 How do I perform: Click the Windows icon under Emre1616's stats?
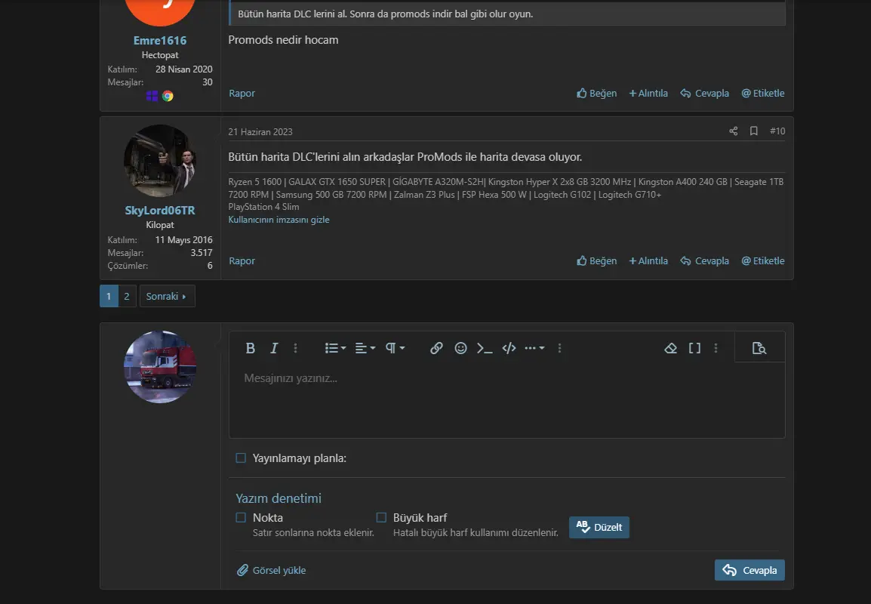coord(152,96)
